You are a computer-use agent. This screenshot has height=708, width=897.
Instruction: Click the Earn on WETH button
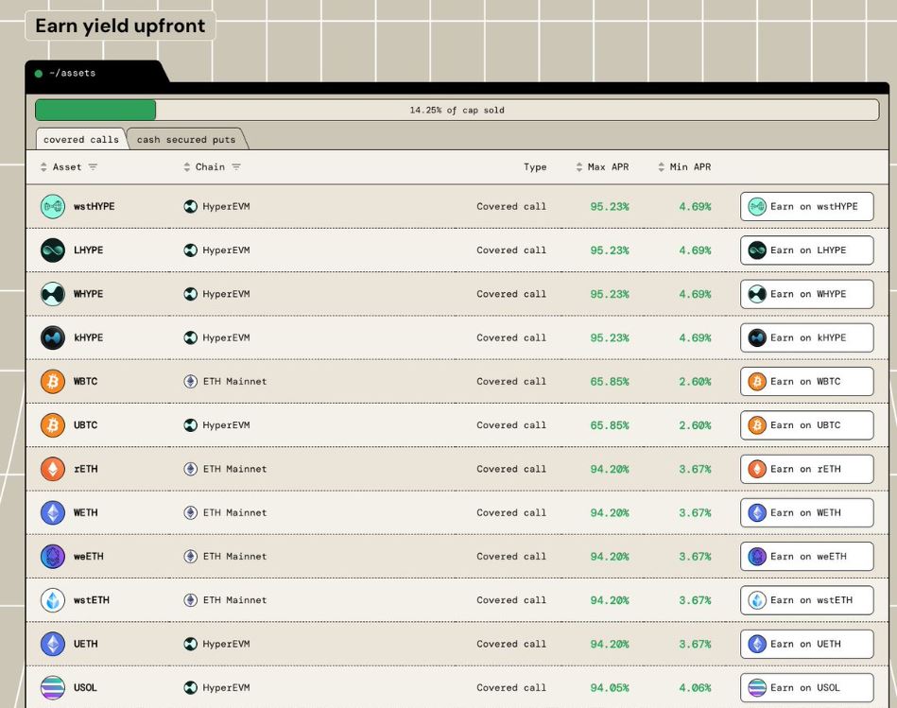(x=806, y=513)
